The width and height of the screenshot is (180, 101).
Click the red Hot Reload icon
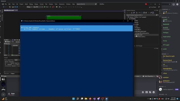click(53, 7)
